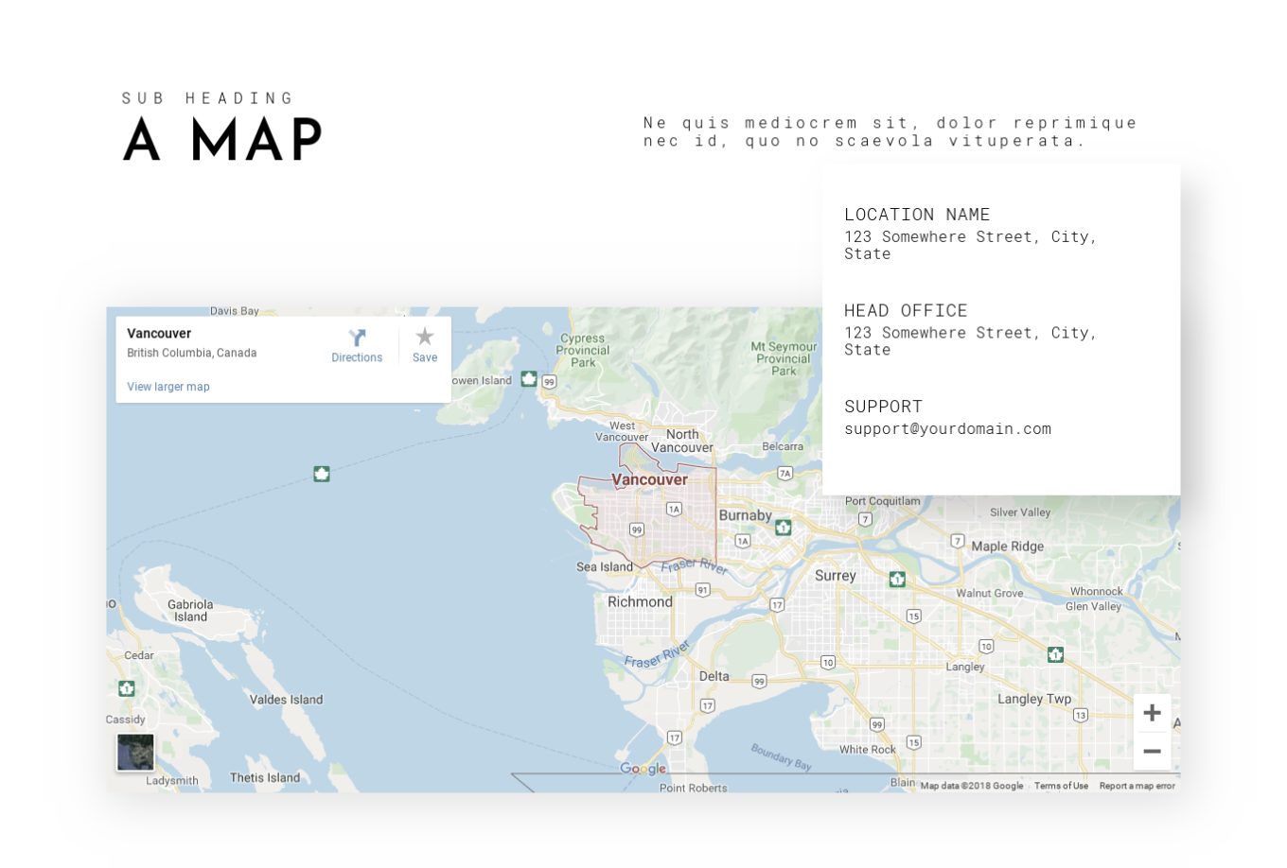
Task: Select the support@yourdomain.com email text
Action: (947, 428)
